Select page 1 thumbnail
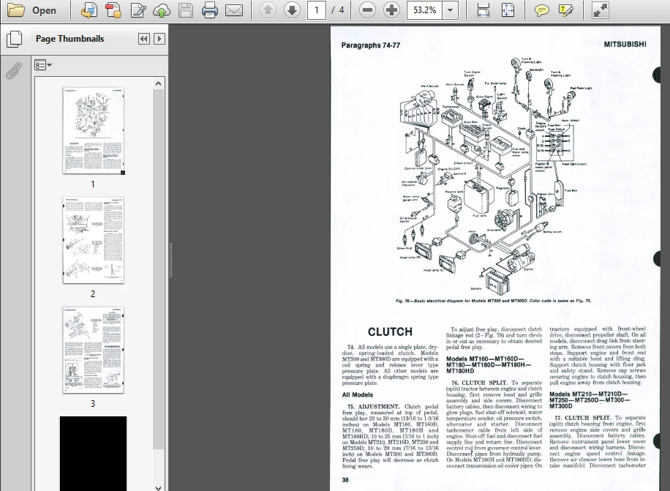This screenshot has height=491, width=670. tap(93, 131)
